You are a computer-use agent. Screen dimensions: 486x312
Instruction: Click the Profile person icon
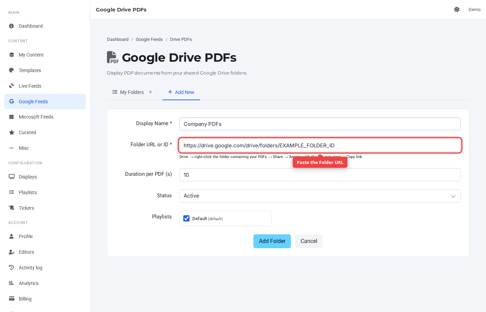pos(11,236)
